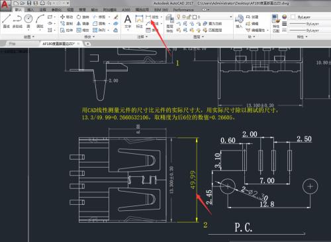The image size is (331, 242).
Task: Open the AutoCAD application menu button
Action: (x=5, y=5)
